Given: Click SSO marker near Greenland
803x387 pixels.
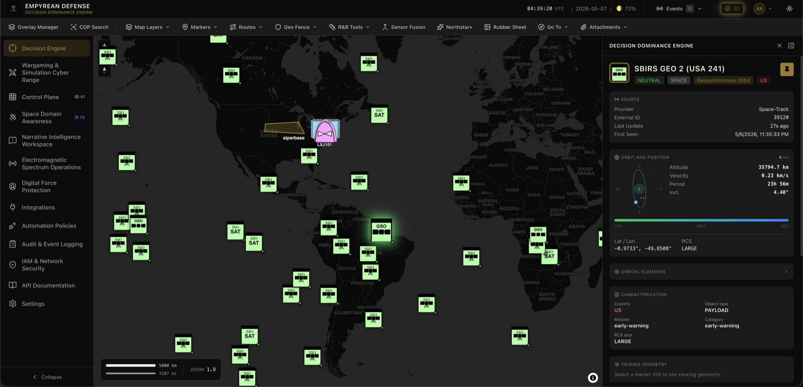Looking at the screenshot, I should 369,62.
